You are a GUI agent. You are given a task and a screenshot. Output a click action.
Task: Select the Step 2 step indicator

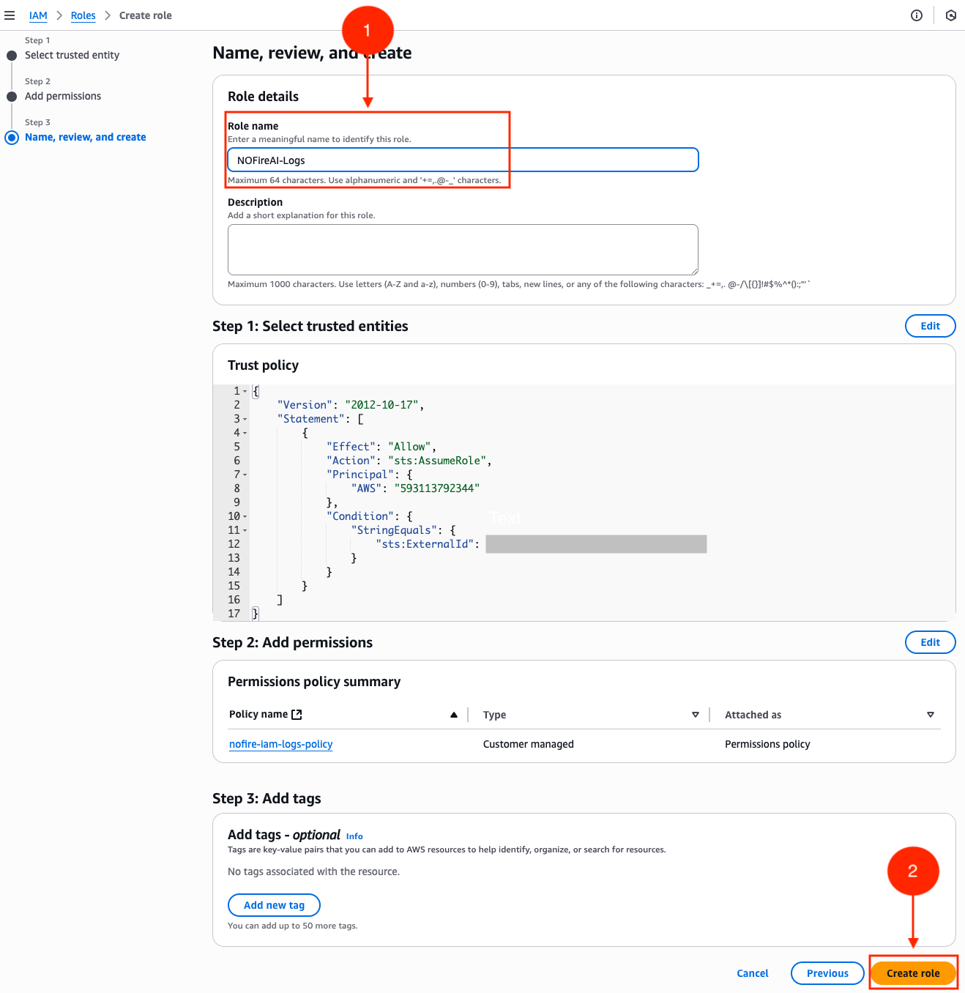[x=12, y=97]
